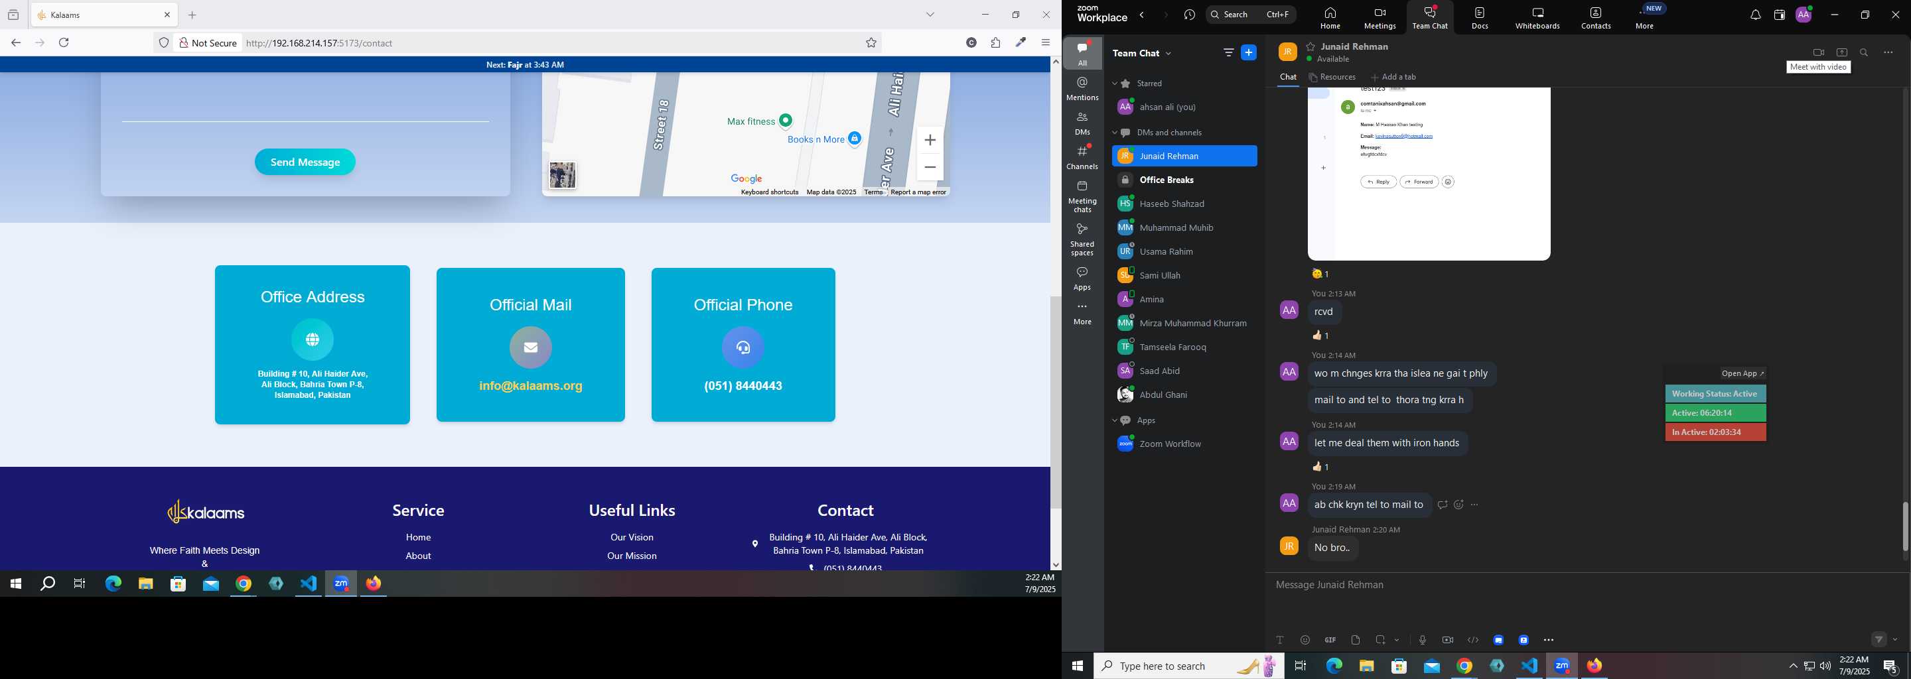Open the browser tab list dropdown
Viewport: 1911px width, 679px height.
pos(930,15)
